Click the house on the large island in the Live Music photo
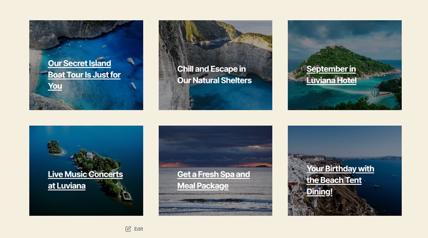Viewport: 428px width, 238px height. (90, 156)
